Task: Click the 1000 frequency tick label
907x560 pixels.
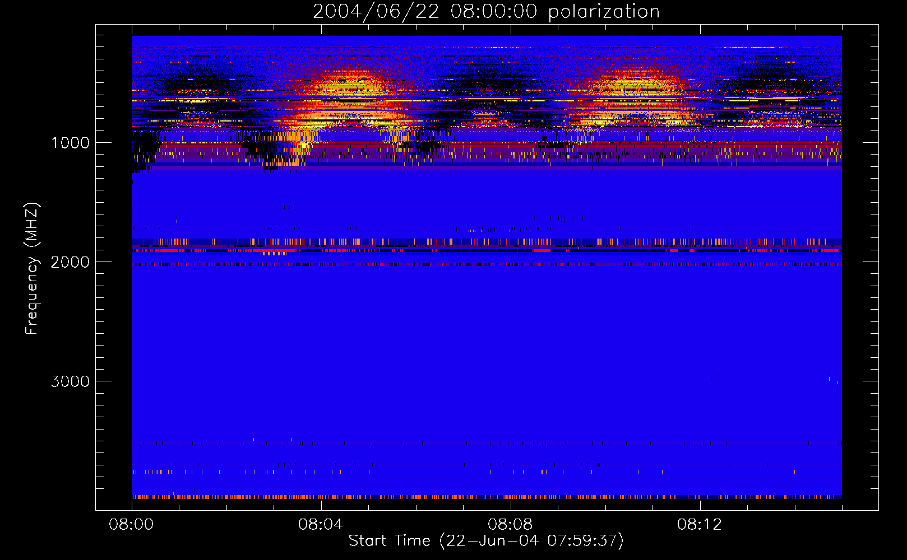Action: coord(70,143)
